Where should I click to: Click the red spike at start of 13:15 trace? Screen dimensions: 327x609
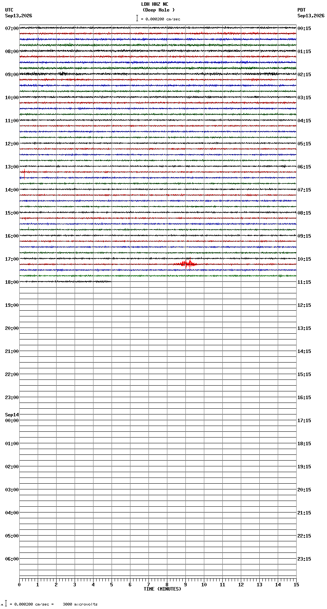click(24, 173)
